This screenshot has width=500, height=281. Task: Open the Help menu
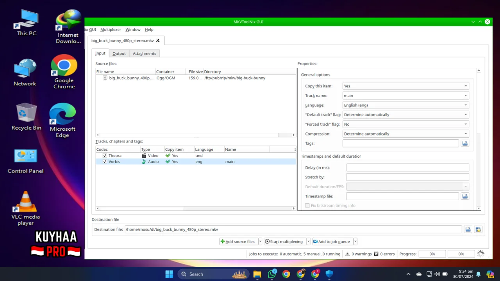tap(149, 30)
